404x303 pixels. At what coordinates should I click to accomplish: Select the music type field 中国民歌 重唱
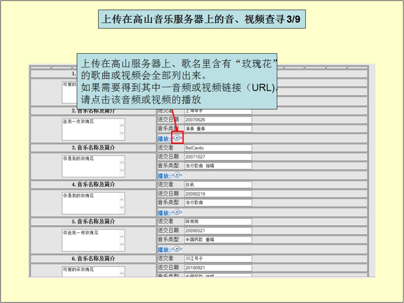tap(218, 240)
